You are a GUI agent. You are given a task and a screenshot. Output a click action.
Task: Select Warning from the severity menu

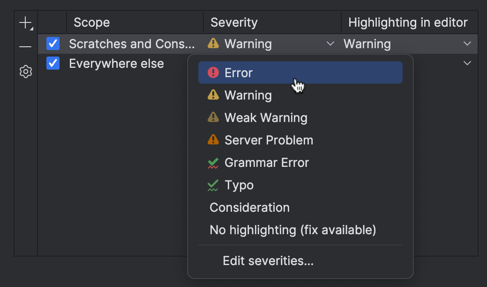tap(248, 95)
